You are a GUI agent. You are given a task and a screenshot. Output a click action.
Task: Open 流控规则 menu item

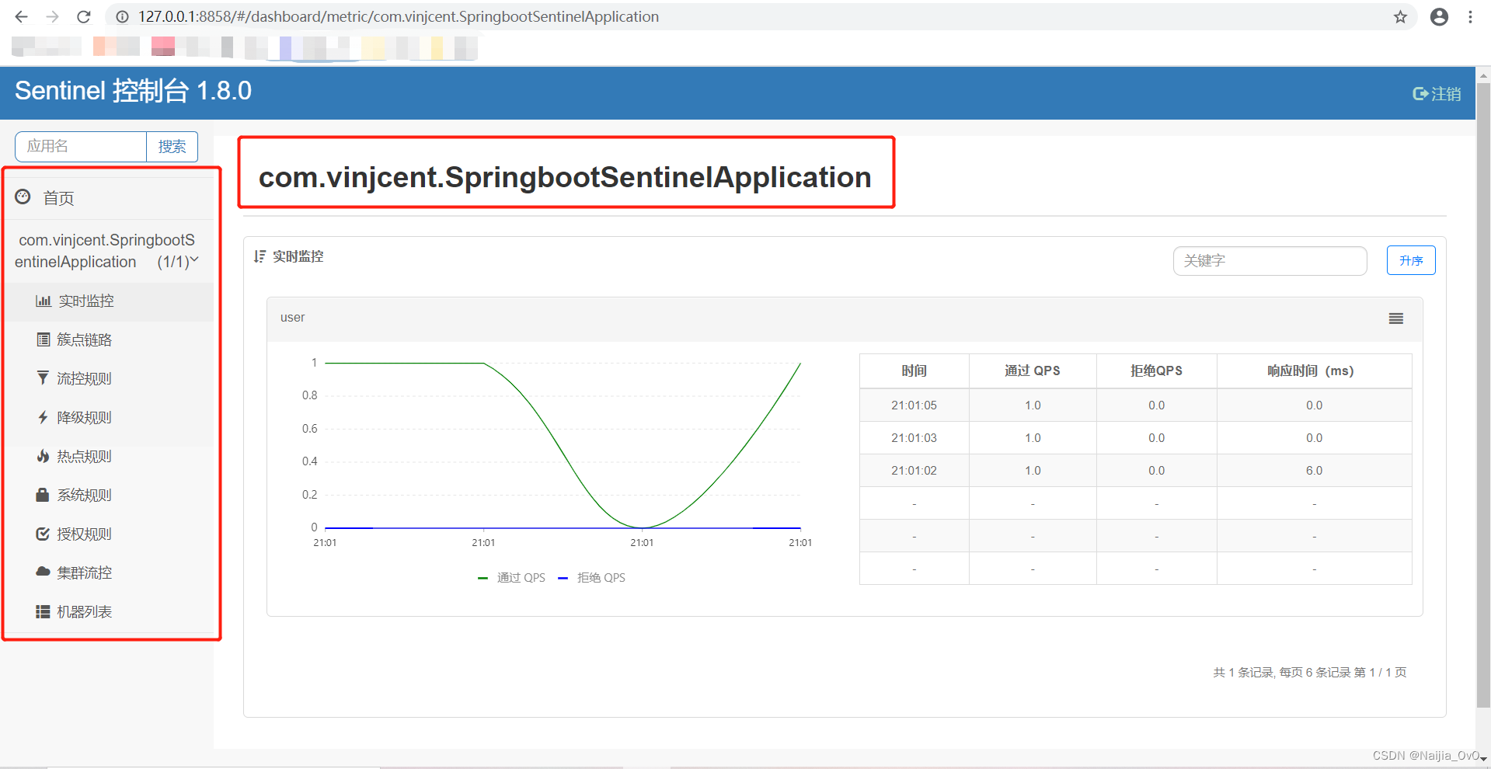[x=110, y=379]
